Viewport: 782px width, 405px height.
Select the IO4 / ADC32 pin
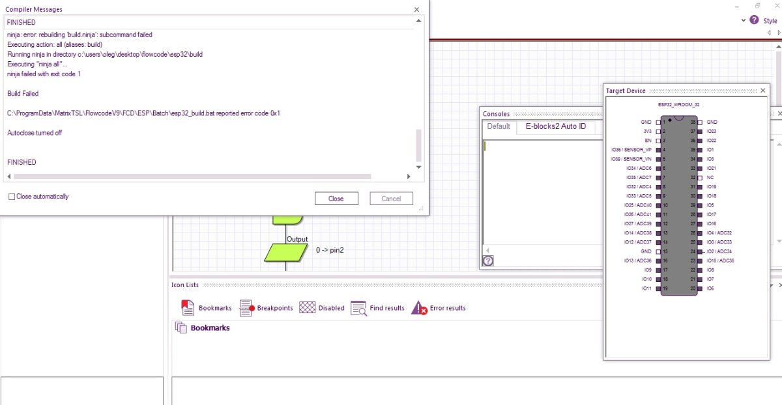point(700,232)
